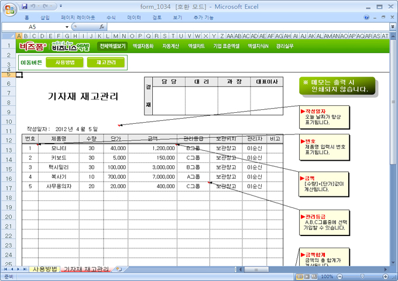The height and width of the screenshot is (281, 398).
Task: Click the green 사용방법 button
Action: [64, 63]
